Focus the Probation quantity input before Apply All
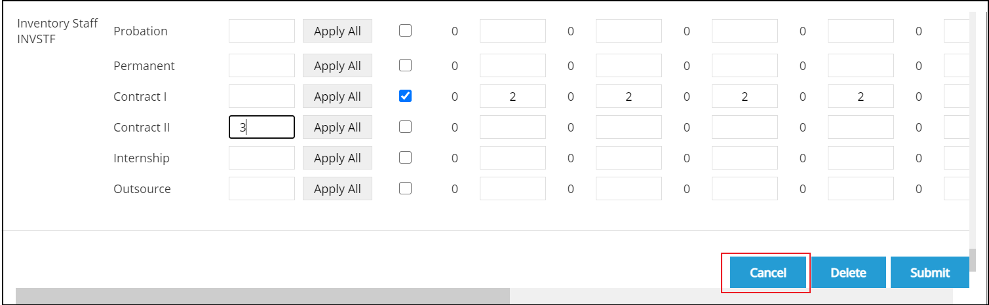 coord(262,31)
